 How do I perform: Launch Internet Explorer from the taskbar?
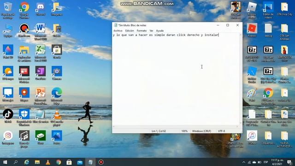[x=27, y=162]
